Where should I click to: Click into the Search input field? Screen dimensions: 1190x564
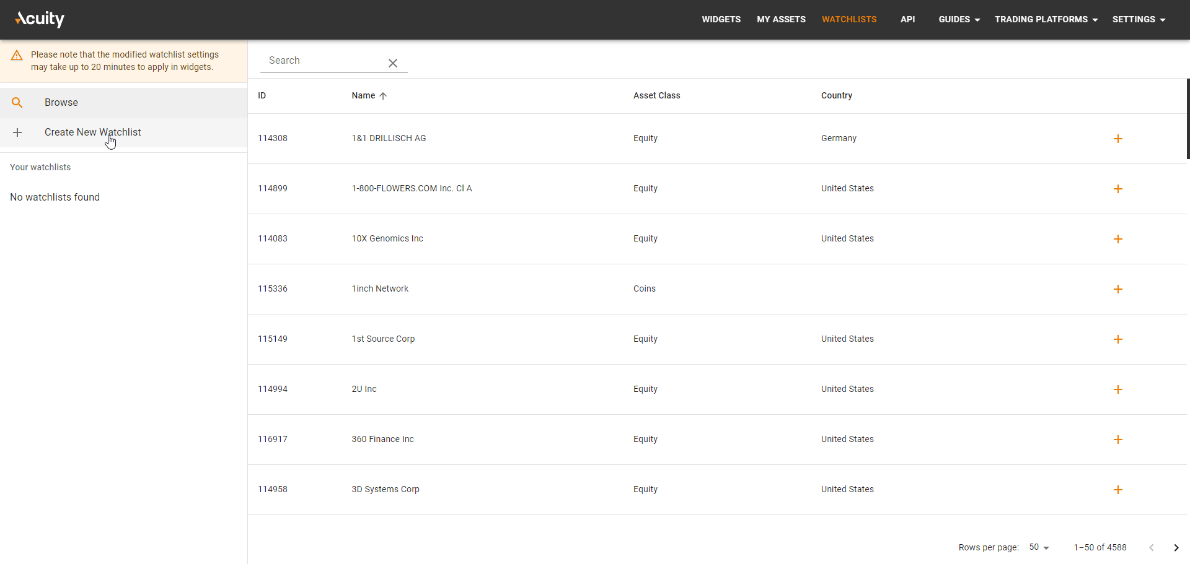322,61
